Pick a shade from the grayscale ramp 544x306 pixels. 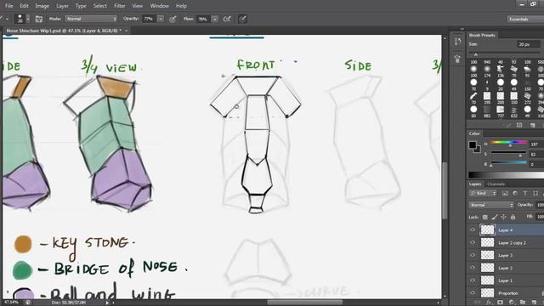(x=507, y=174)
